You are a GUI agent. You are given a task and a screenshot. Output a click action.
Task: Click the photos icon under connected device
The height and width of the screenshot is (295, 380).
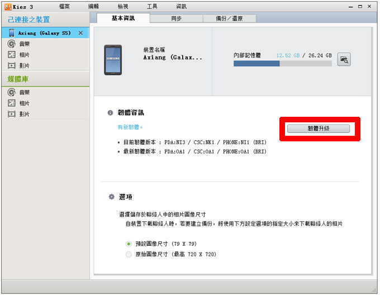(11, 55)
